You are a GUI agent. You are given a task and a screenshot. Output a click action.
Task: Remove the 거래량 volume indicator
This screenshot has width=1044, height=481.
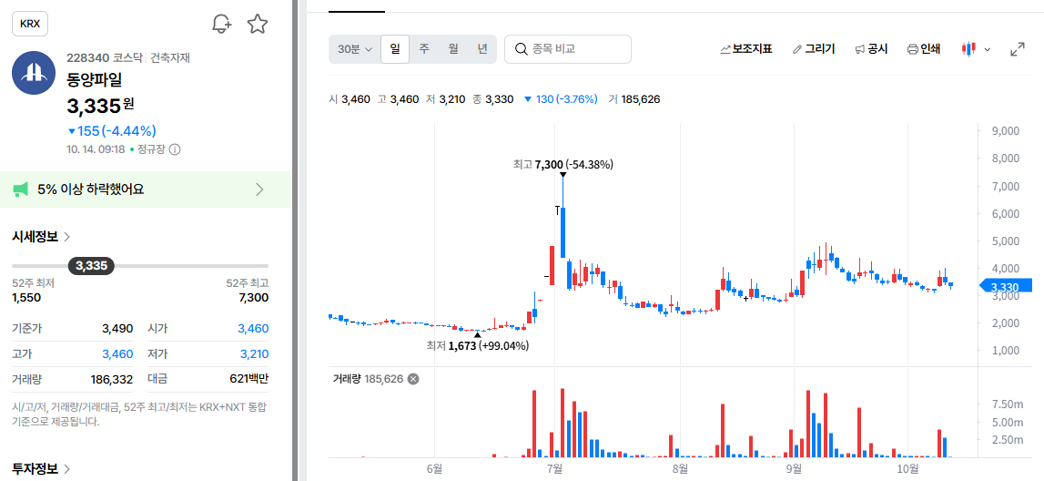tap(413, 379)
